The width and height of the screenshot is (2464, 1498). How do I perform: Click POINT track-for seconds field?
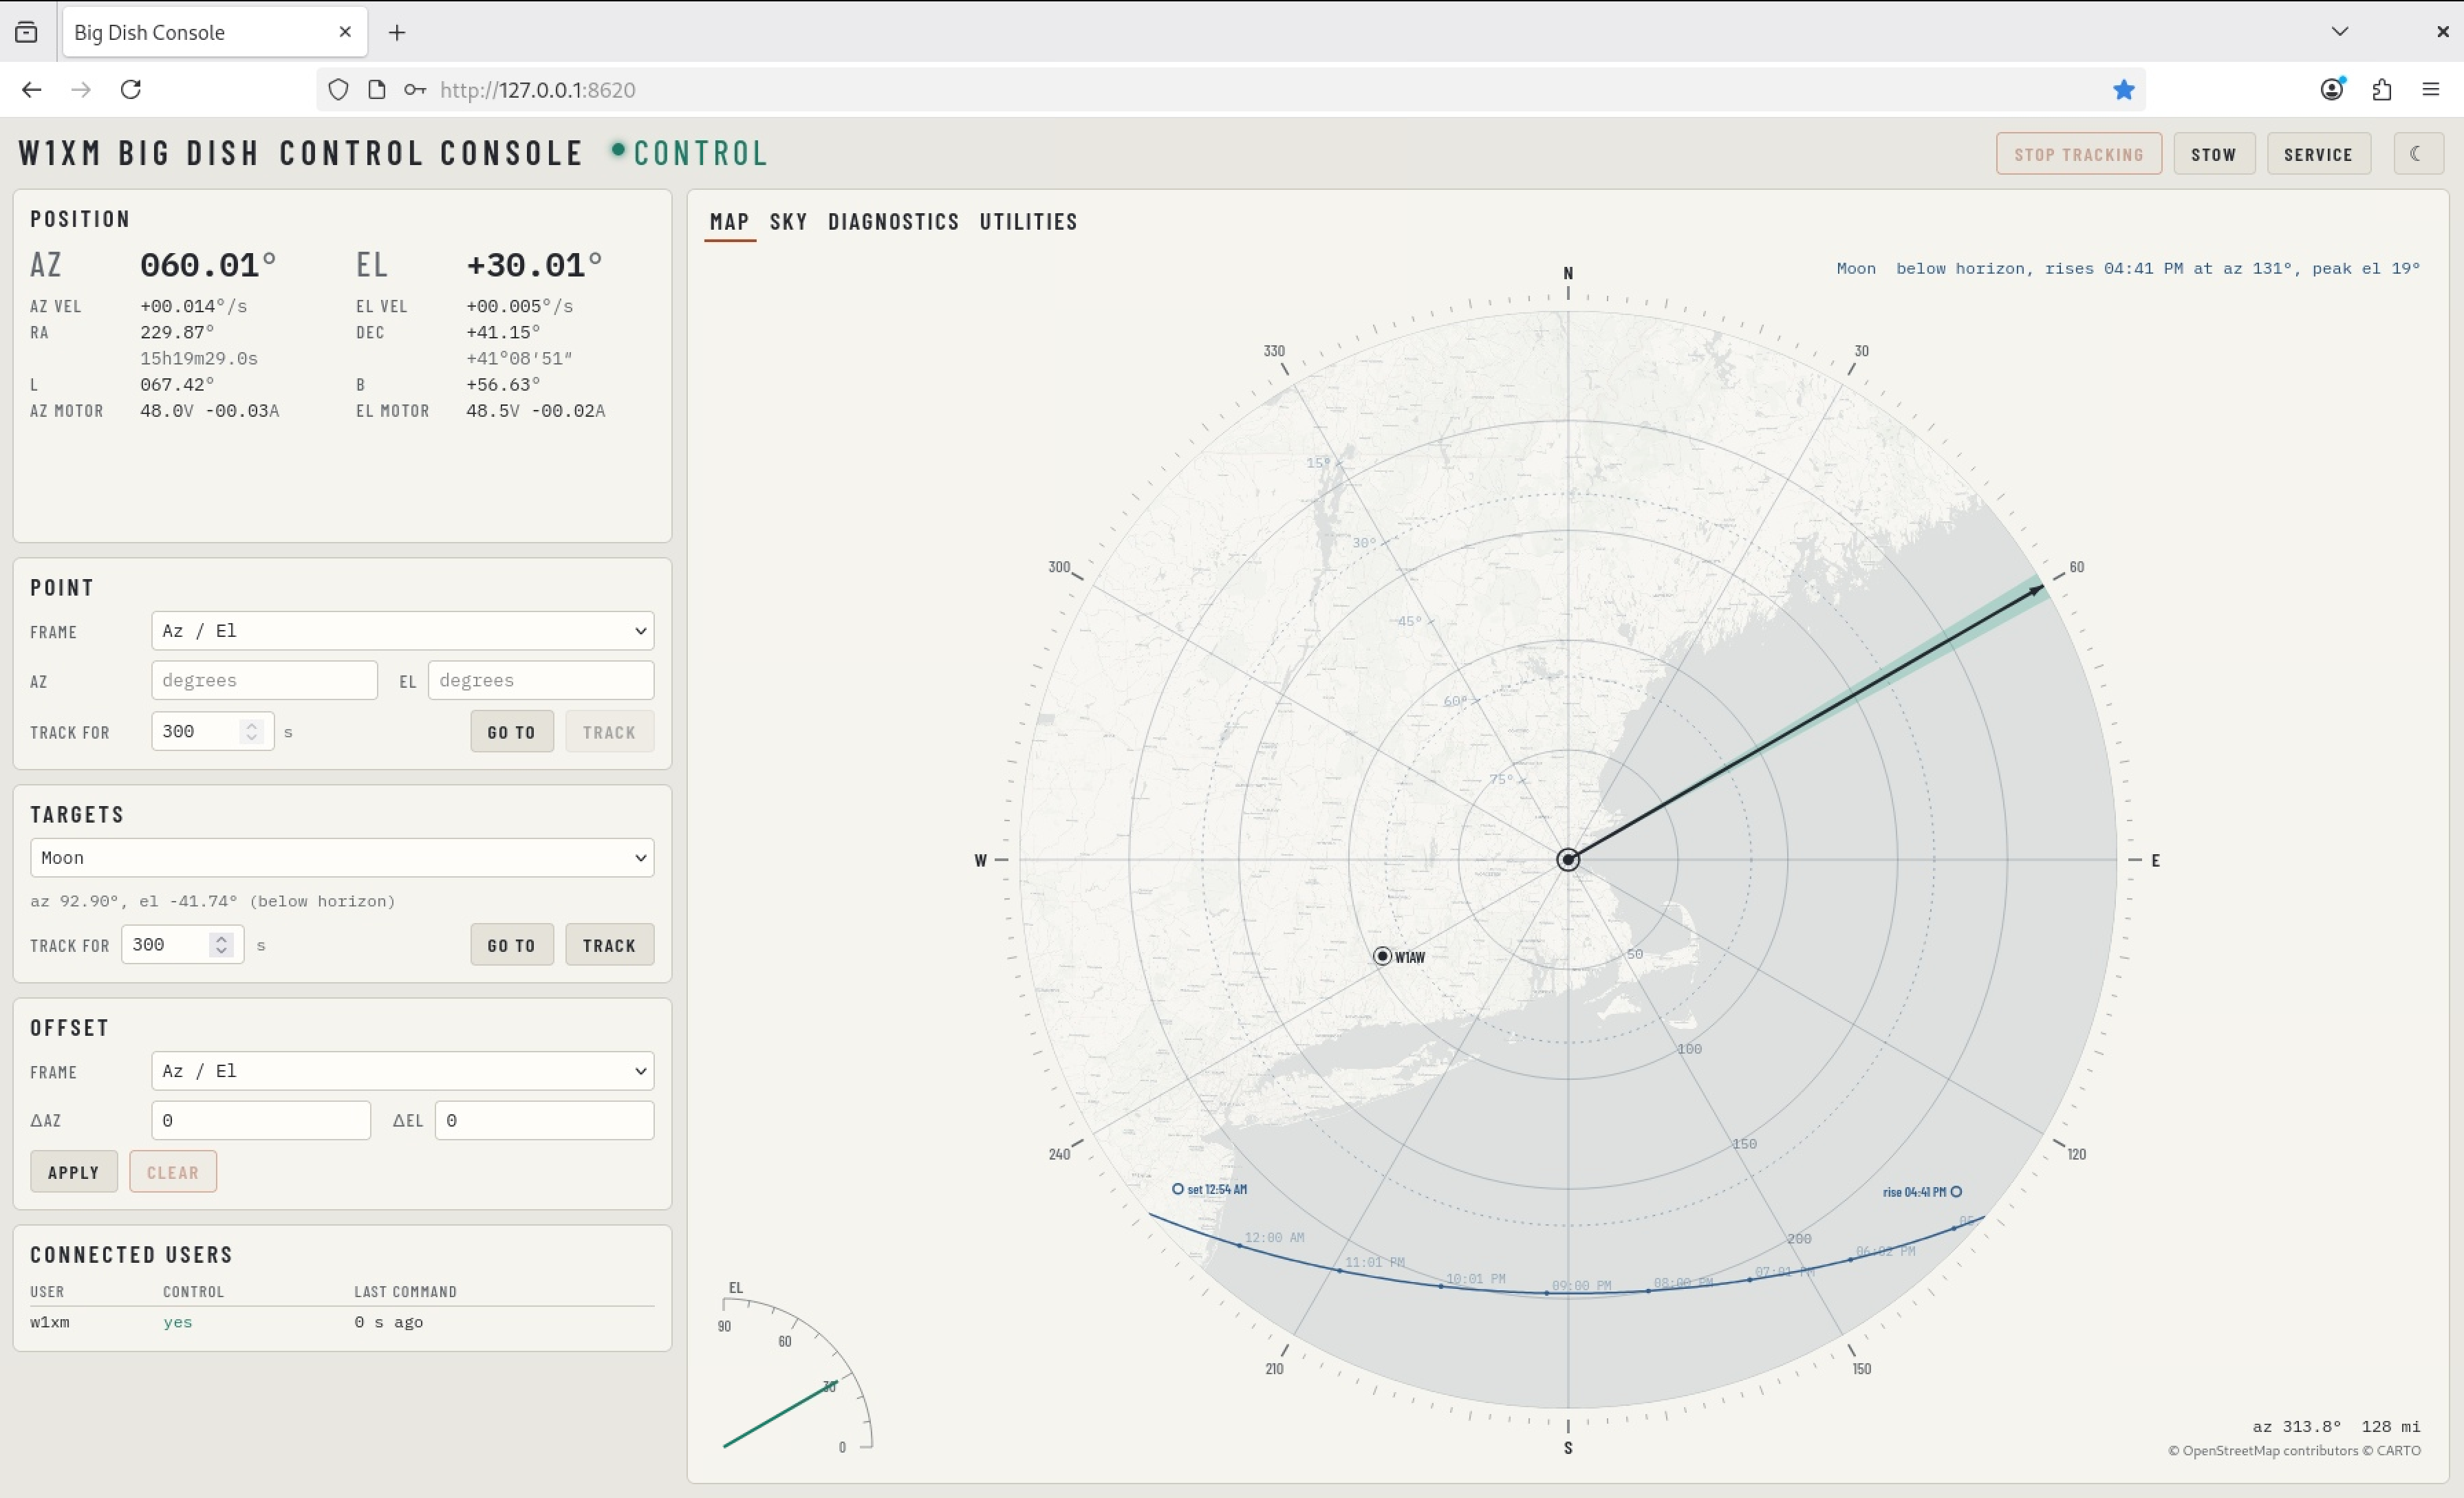[x=212, y=731]
